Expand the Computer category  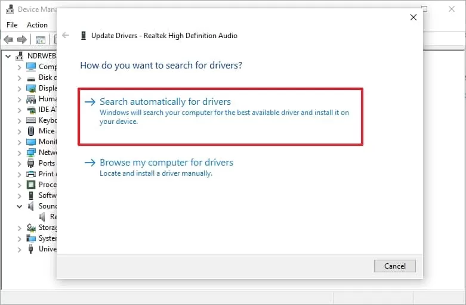[x=20, y=67]
